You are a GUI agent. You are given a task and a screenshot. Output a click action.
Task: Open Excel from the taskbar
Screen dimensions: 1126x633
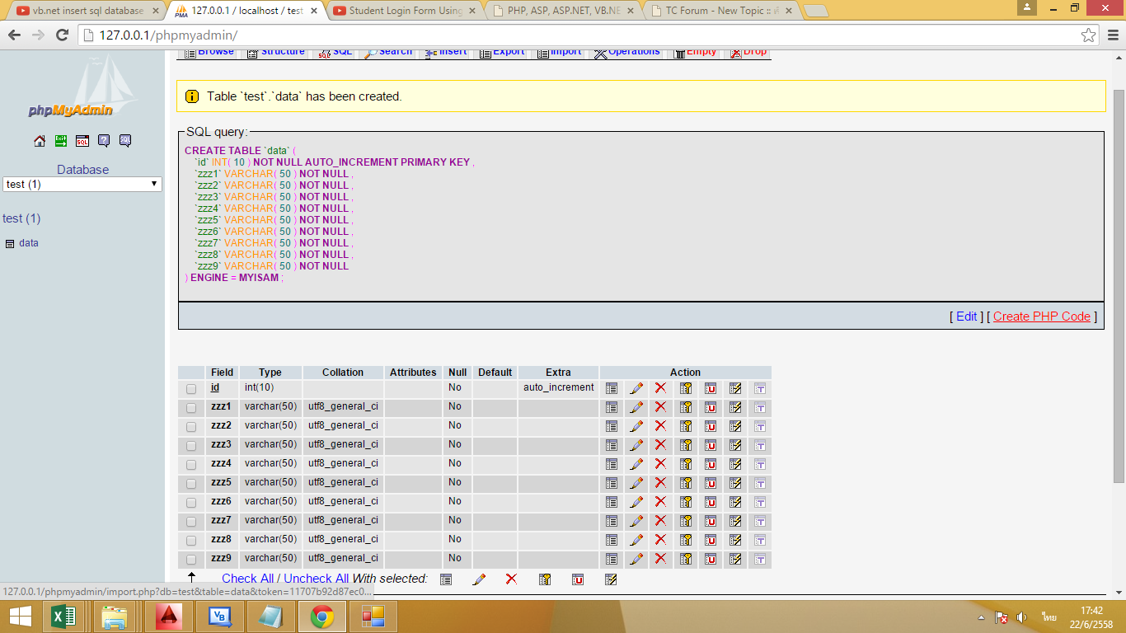64,617
